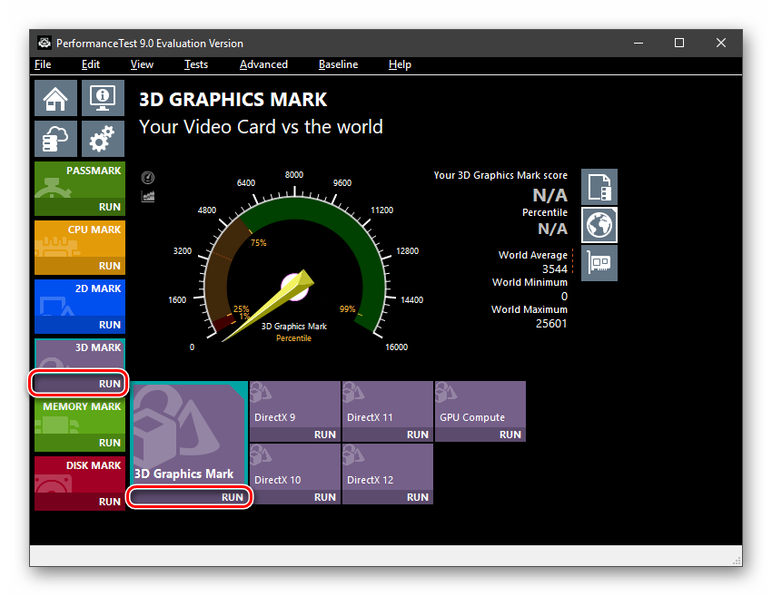Click the Home icon in the sidebar
This screenshot has height=596, width=772.
55,98
